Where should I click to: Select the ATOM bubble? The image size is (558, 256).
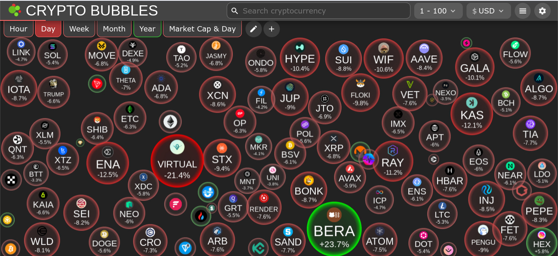pyautogui.click(x=380, y=240)
